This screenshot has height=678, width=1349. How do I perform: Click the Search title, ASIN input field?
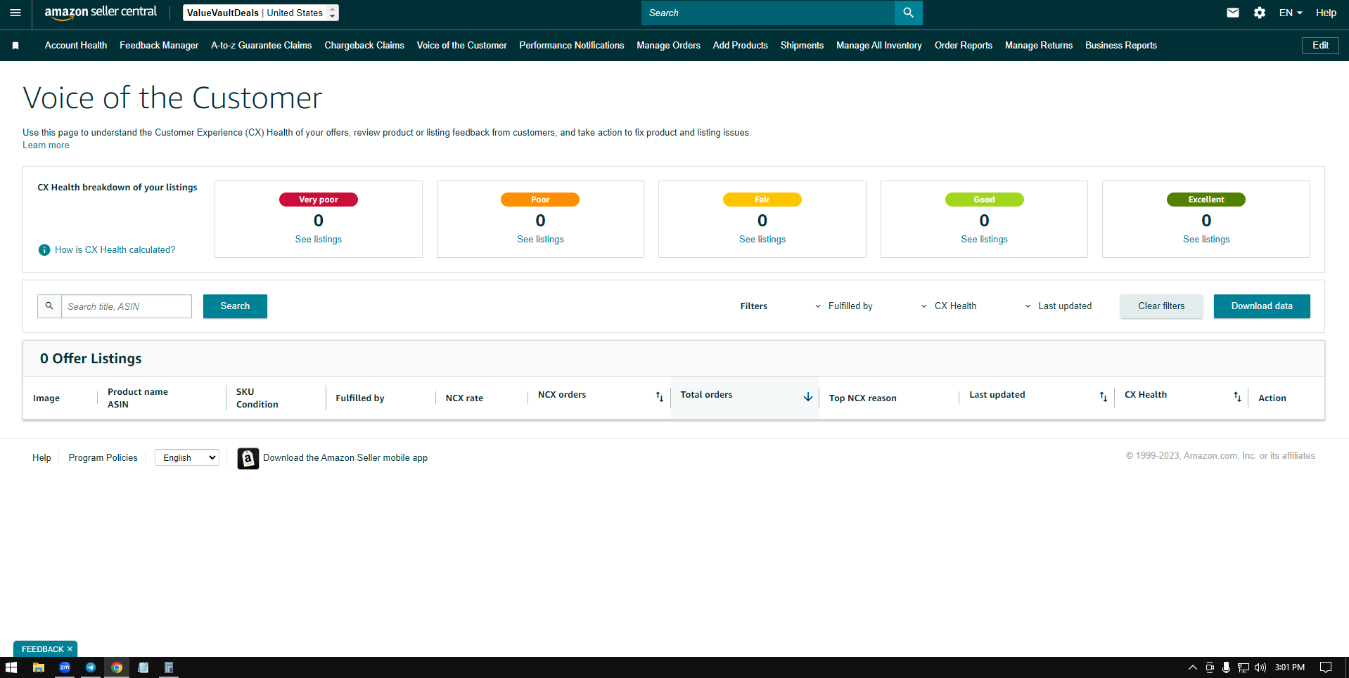pos(127,306)
